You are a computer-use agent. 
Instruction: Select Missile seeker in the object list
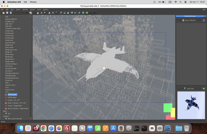(x=10, y=61)
